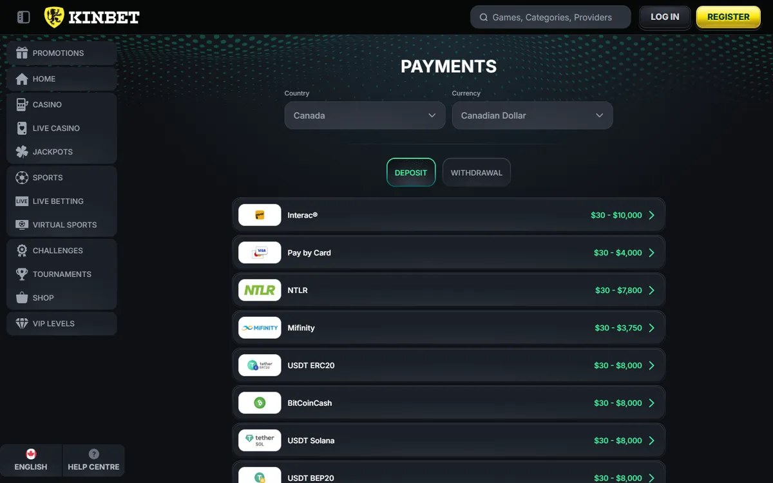Click the Interac $30 - $10,000 limit
773x483 pixels.
click(x=616, y=215)
